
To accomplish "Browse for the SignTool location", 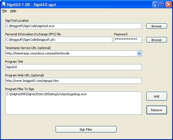I will 157,26.
